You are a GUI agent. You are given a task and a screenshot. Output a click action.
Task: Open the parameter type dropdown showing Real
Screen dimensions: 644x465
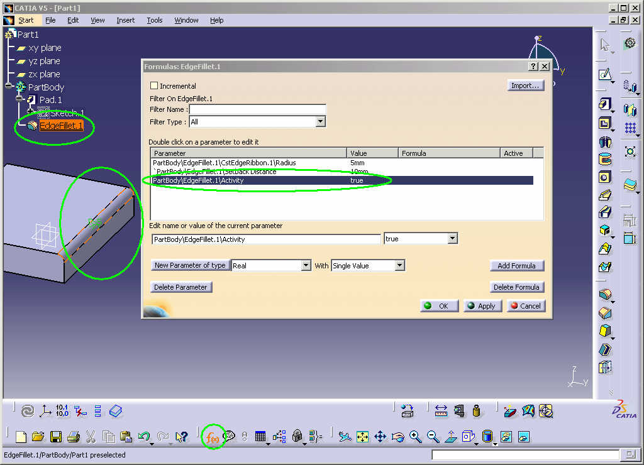[306, 266]
